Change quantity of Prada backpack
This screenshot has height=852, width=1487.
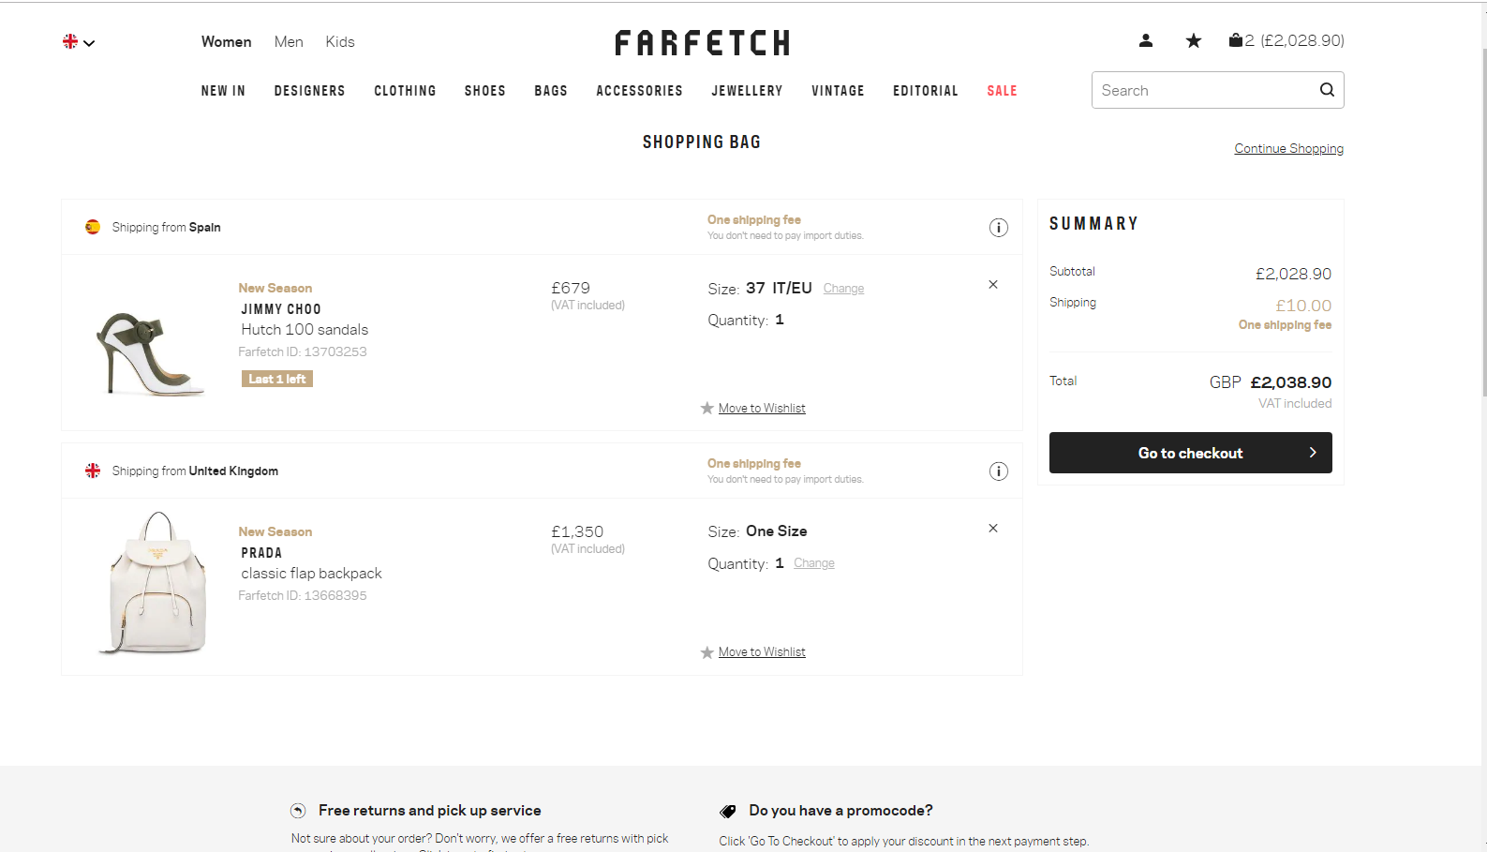pyautogui.click(x=813, y=563)
